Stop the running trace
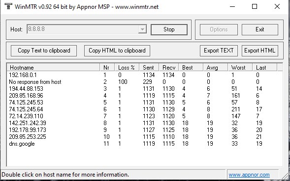The height and width of the screenshot is (181, 290). pyautogui.click(x=169, y=29)
